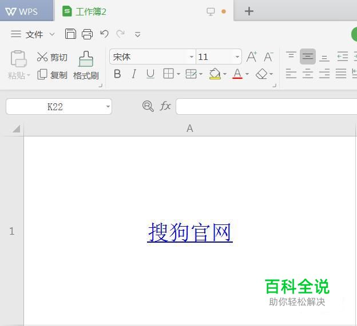Redo the last undone action
The image size is (357, 326).
coord(121,34)
